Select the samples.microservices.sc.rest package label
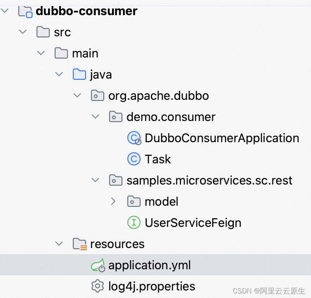The height and width of the screenshot is (298, 311). point(210,181)
